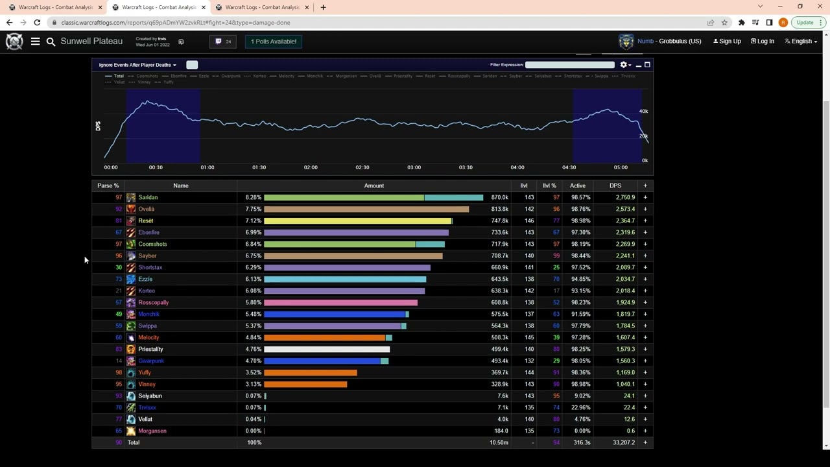Switch to first Warcraft Logs browser tab
Image resolution: width=830 pixels, height=467 pixels.
[55, 7]
